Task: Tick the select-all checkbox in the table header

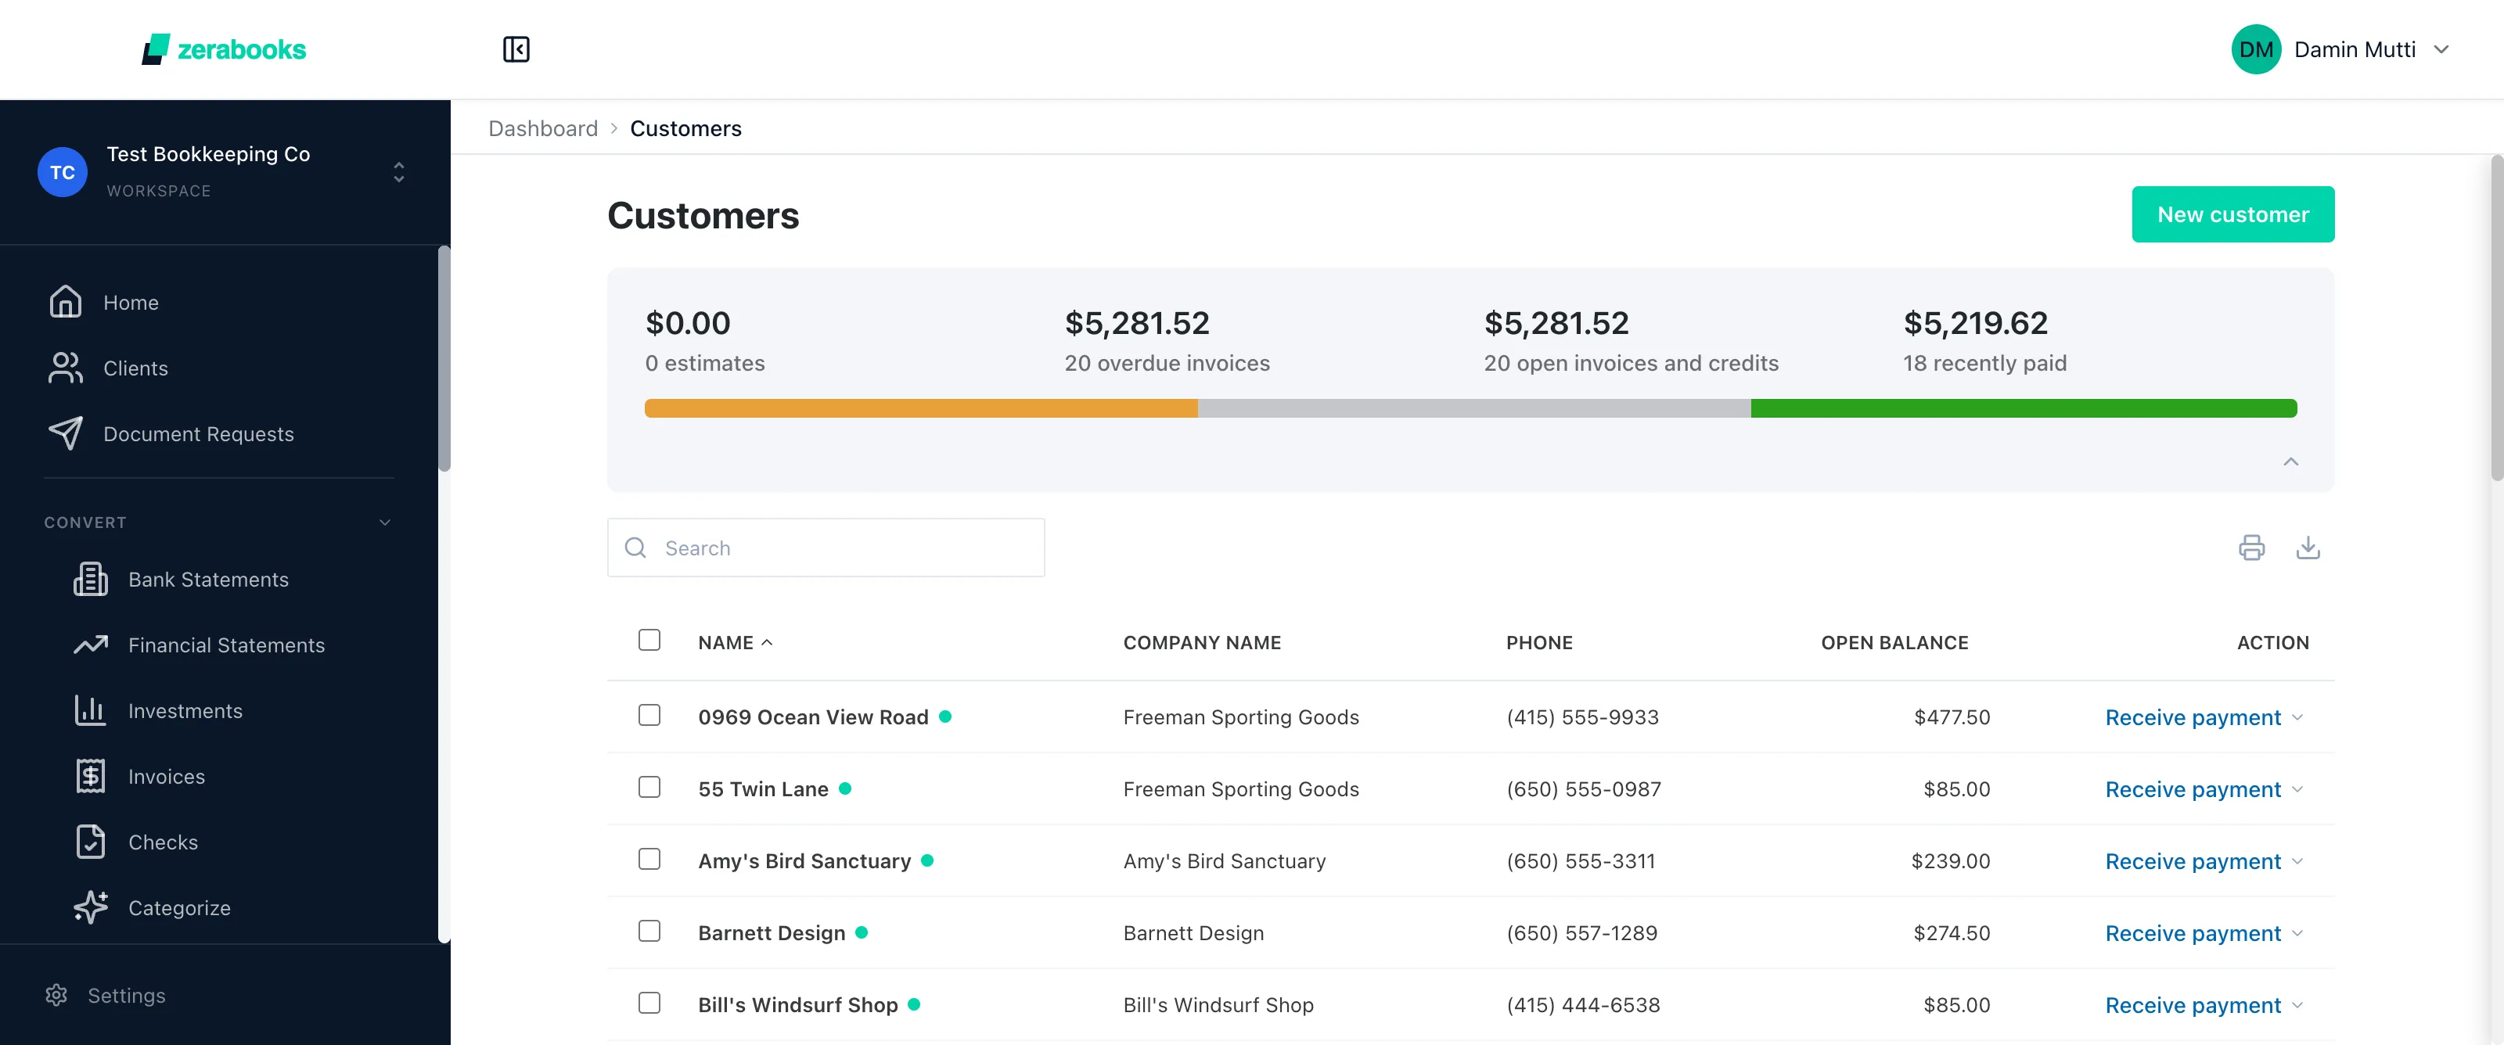Action: tap(649, 640)
